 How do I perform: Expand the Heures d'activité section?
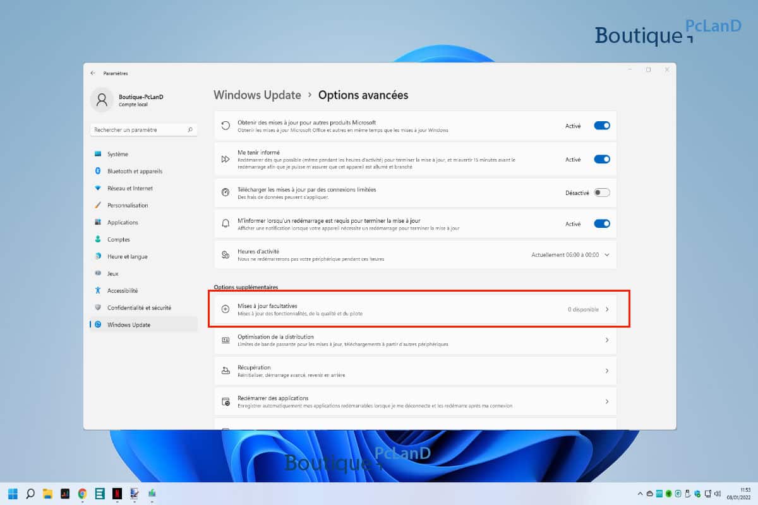(606, 255)
